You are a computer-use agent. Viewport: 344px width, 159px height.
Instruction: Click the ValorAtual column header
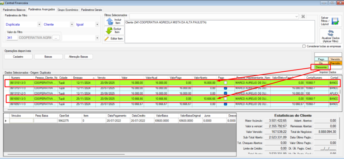point(156,78)
